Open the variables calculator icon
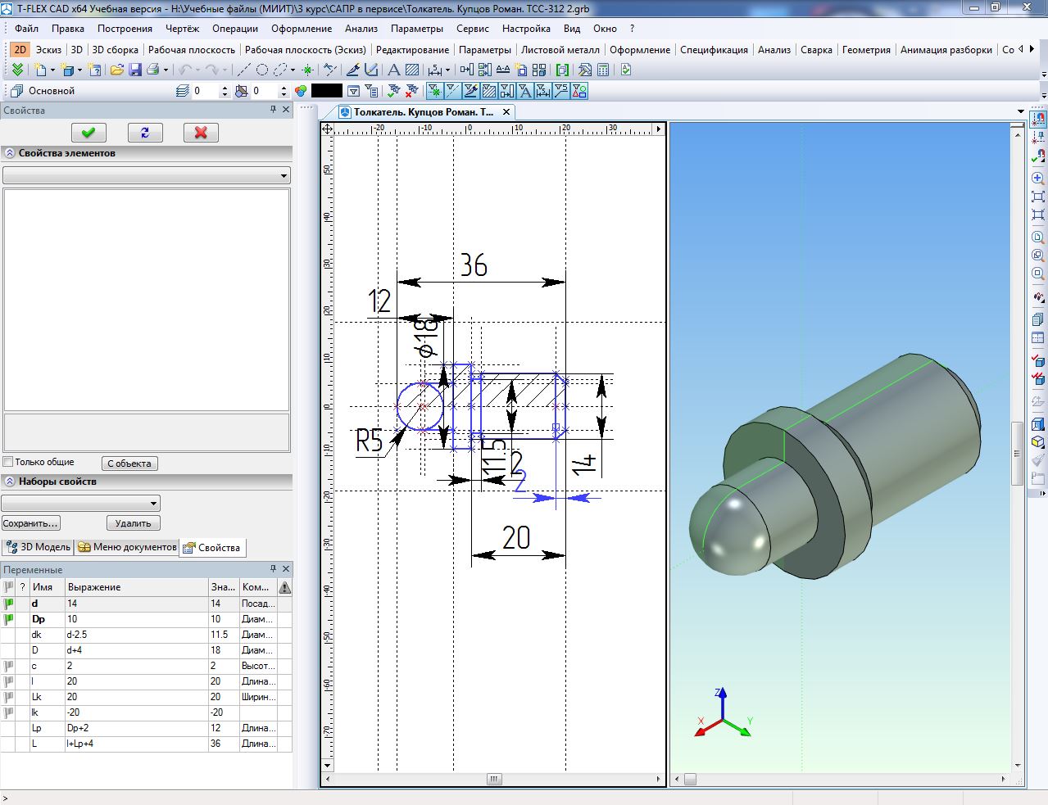The image size is (1048, 805). [603, 70]
